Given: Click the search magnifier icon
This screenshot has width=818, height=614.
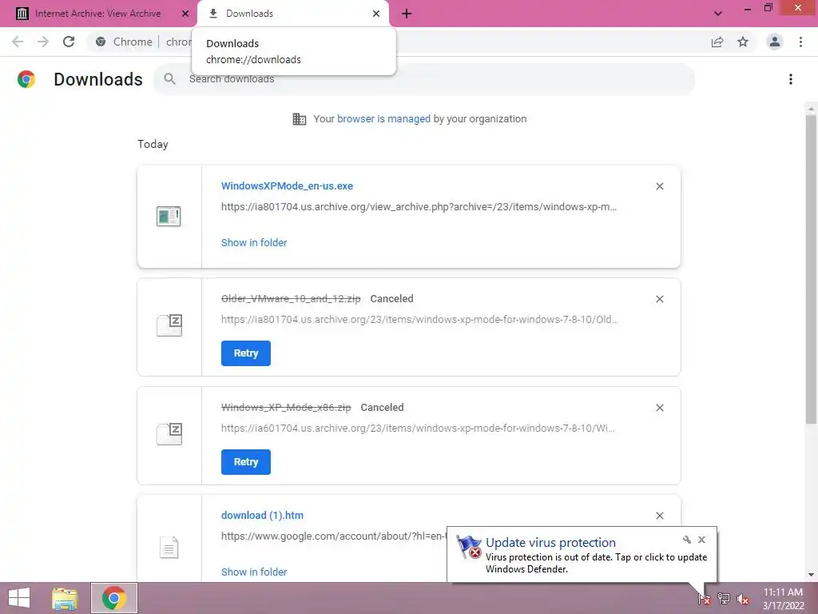Looking at the screenshot, I should [x=169, y=79].
